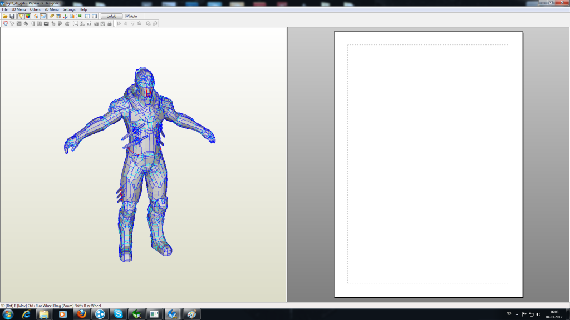Select the pencil edge-edit tool icon
570x320 pixels.
point(52,16)
